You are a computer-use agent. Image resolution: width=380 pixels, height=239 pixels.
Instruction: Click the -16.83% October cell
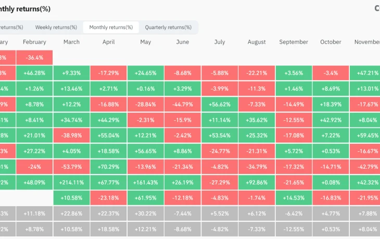click(331, 198)
